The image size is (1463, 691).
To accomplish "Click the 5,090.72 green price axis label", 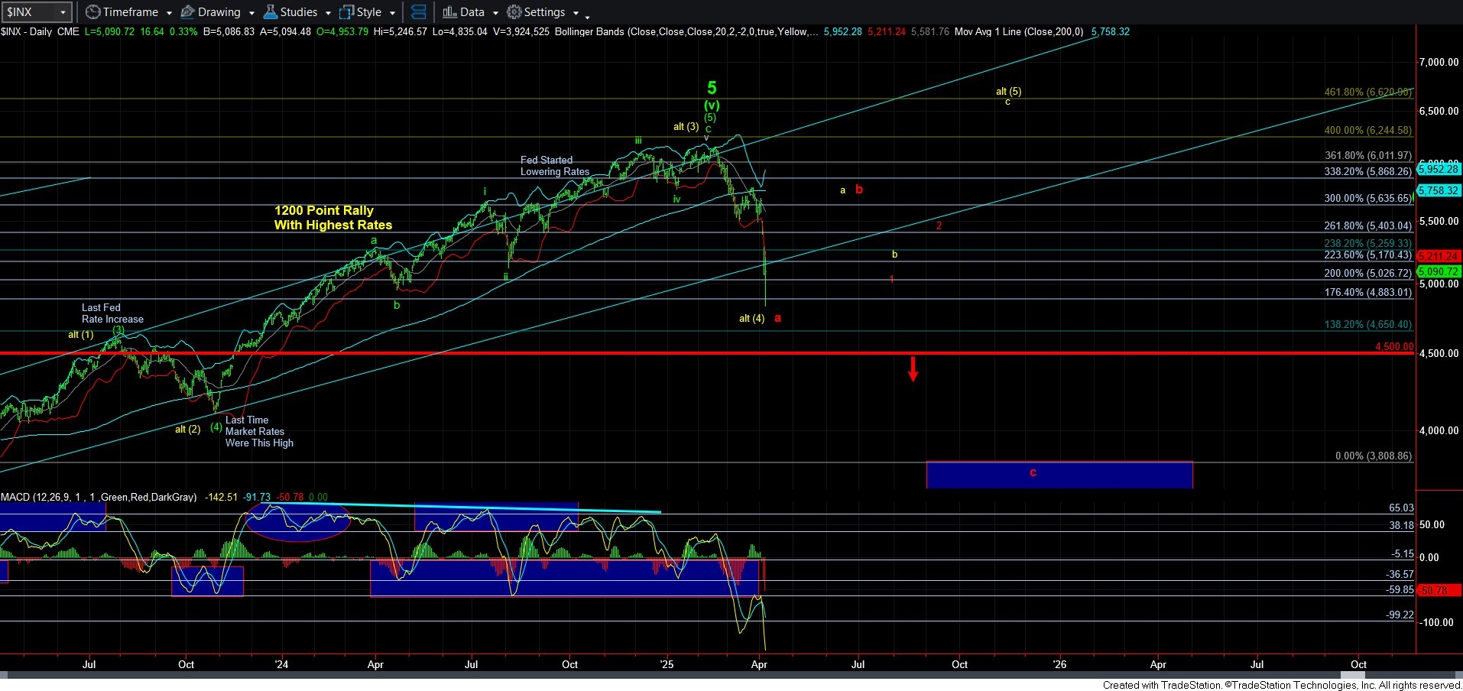I will click(1438, 271).
